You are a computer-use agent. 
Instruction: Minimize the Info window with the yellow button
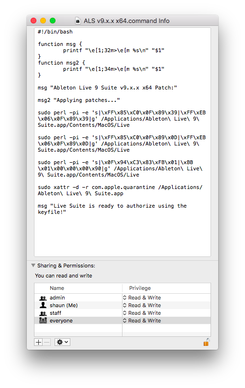pos(43,21)
